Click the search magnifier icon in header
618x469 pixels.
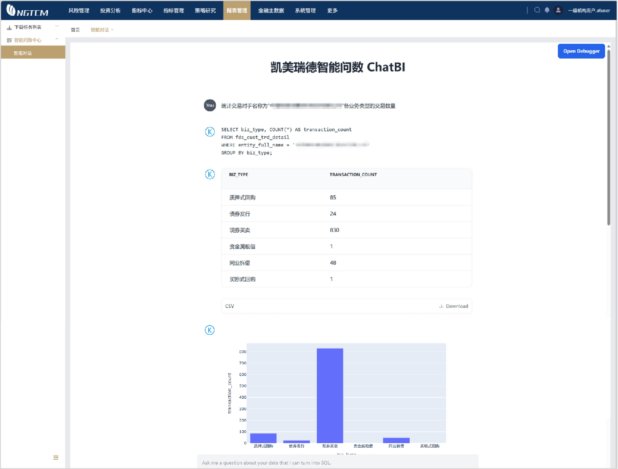tap(537, 10)
